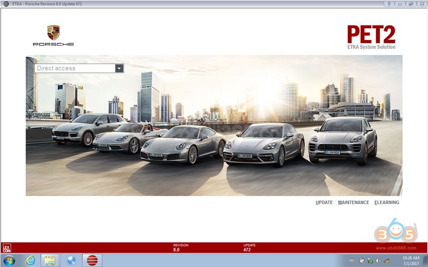
Task: Click the REVISION 8.0 status text
Action: (x=181, y=247)
